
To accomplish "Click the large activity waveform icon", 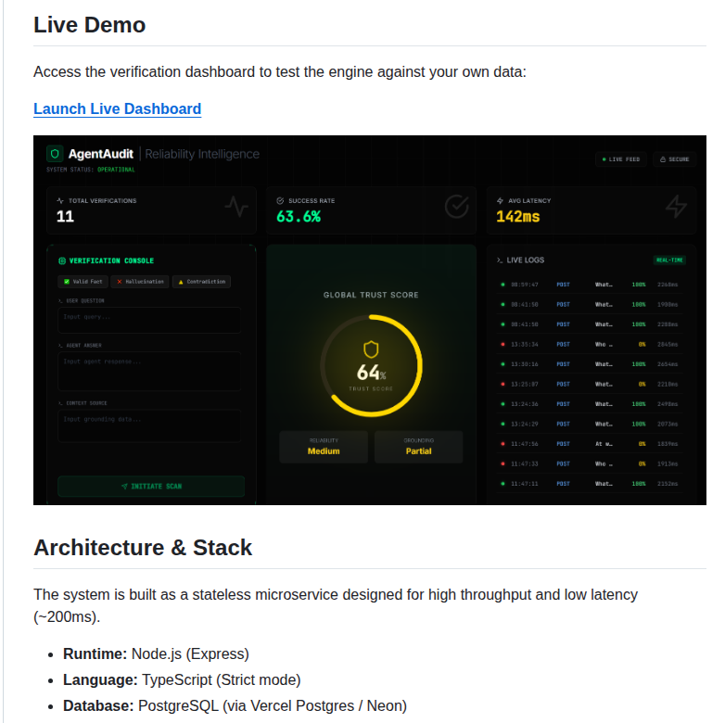I will 236,206.
